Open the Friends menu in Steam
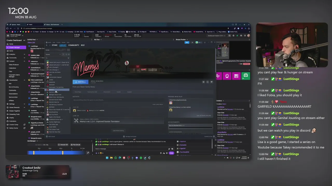 58,42
